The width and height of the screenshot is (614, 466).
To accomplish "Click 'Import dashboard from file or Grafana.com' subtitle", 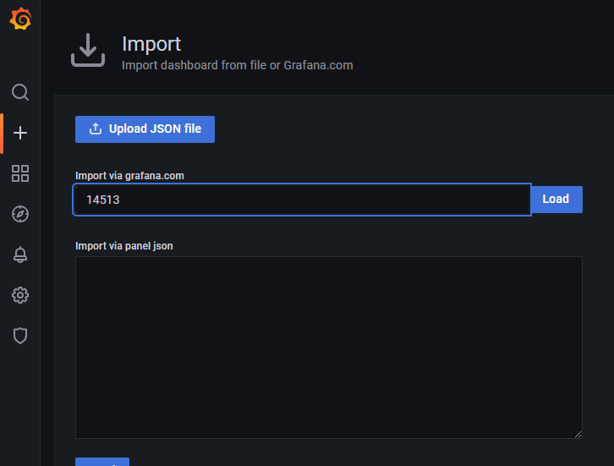I will 238,65.
